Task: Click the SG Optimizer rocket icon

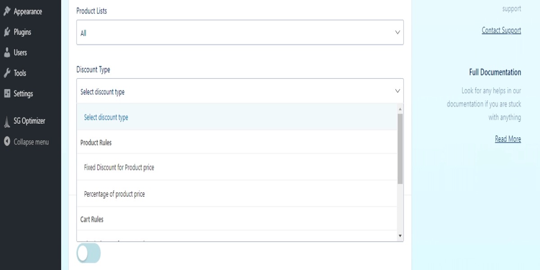Action: pyautogui.click(x=7, y=121)
